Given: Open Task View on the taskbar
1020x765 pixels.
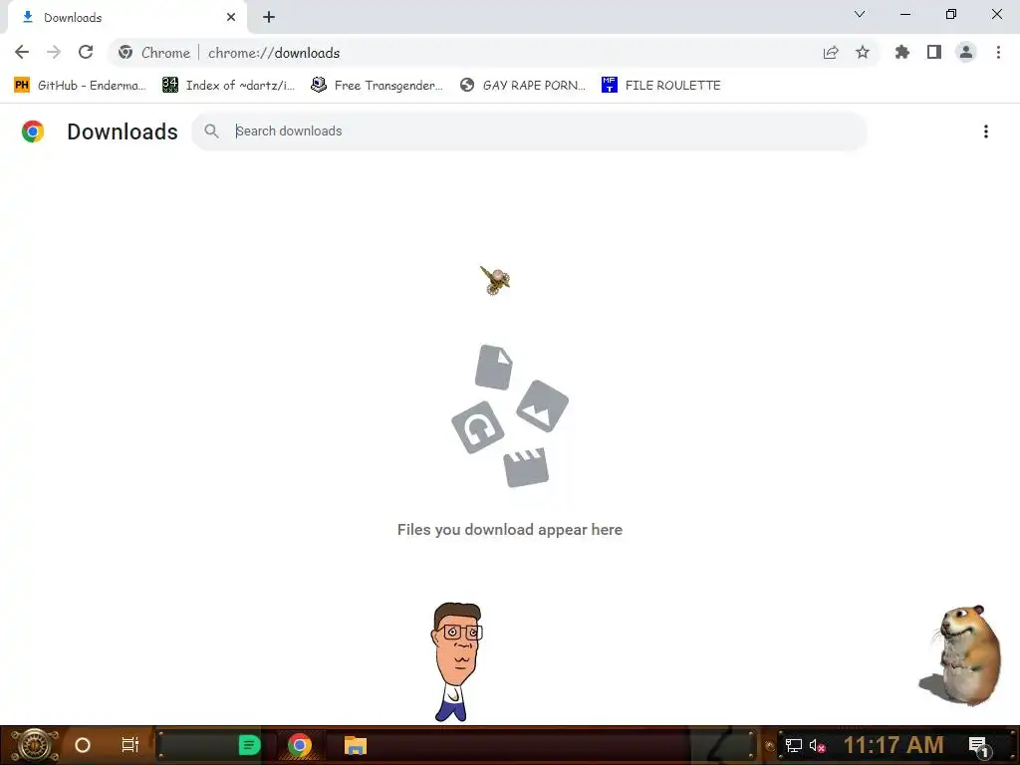Looking at the screenshot, I should (130, 745).
